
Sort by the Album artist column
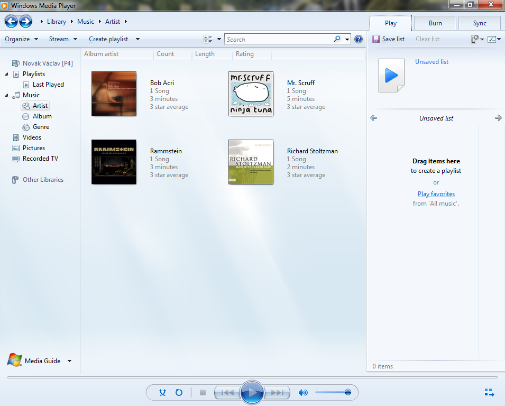click(117, 54)
